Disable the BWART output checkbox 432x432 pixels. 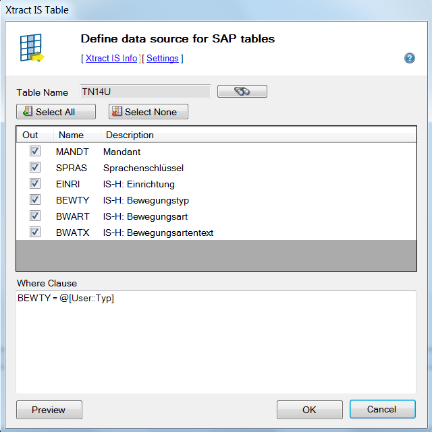pos(35,216)
